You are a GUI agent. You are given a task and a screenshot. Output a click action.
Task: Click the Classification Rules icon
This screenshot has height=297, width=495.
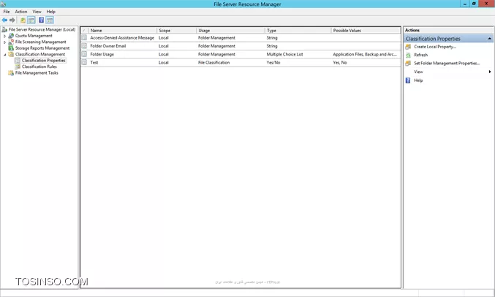coord(18,67)
